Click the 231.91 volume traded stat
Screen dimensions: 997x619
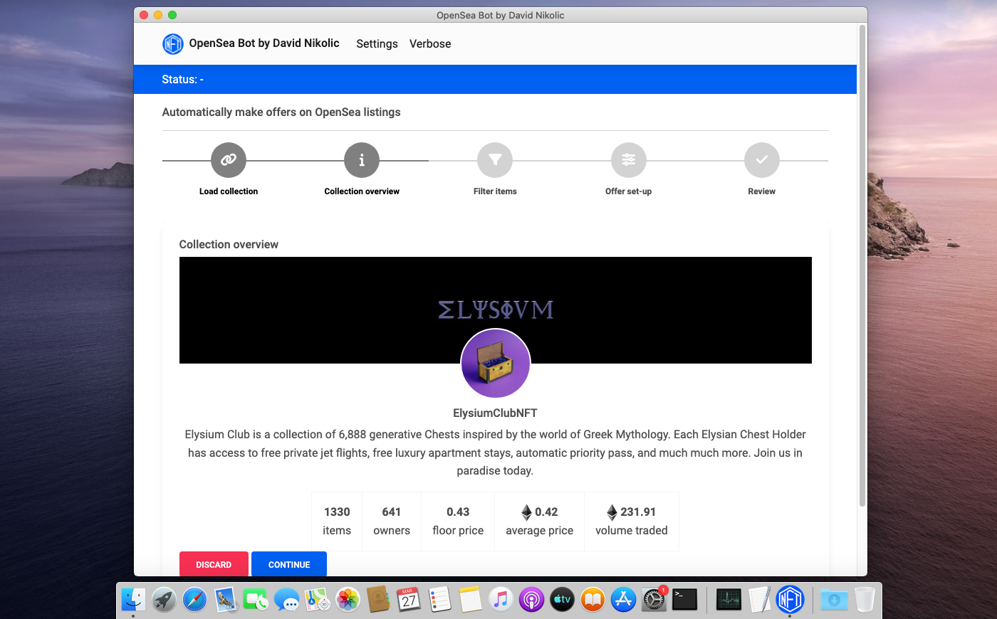[x=632, y=522]
